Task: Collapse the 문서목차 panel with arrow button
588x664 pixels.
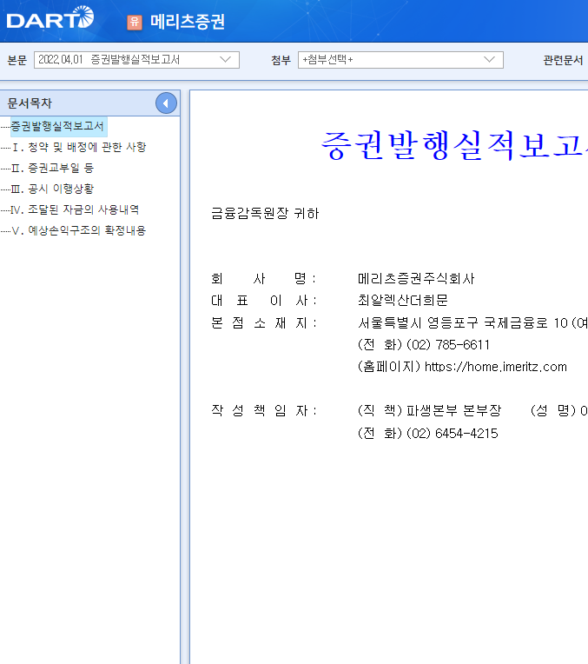Action: click(x=166, y=103)
